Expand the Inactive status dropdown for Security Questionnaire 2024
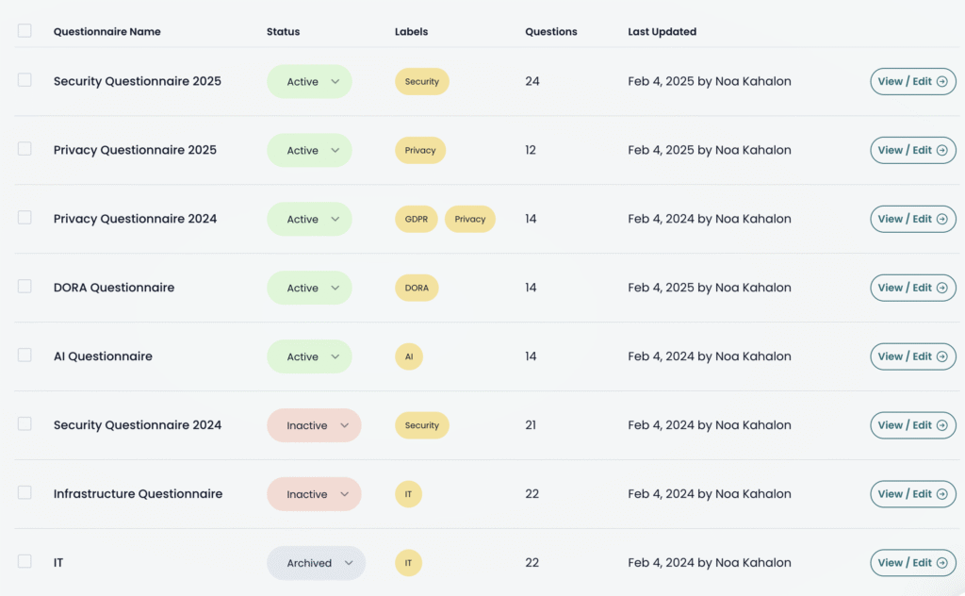Screen dimensions: 965x596 coord(314,425)
